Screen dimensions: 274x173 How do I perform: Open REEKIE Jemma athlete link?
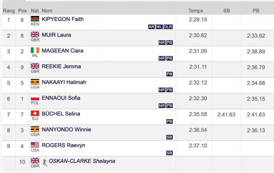point(61,67)
